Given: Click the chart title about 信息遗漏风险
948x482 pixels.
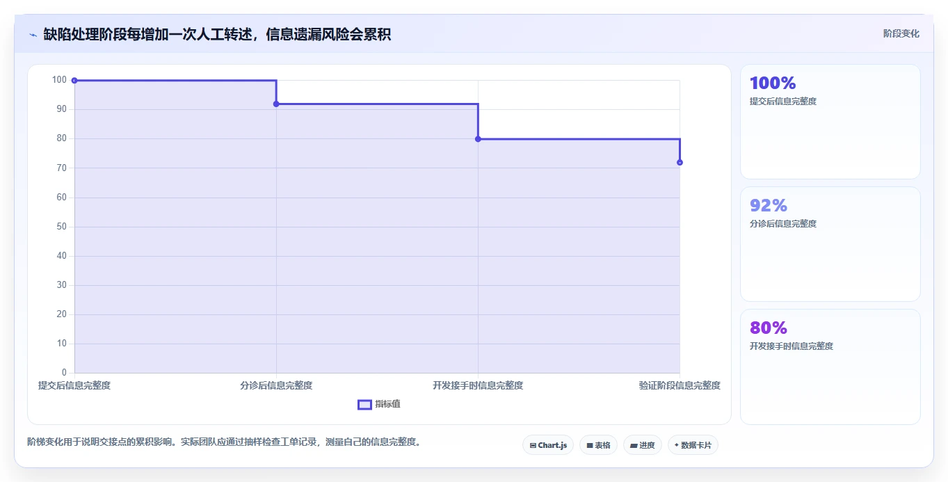Looking at the screenshot, I should point(217,34).
